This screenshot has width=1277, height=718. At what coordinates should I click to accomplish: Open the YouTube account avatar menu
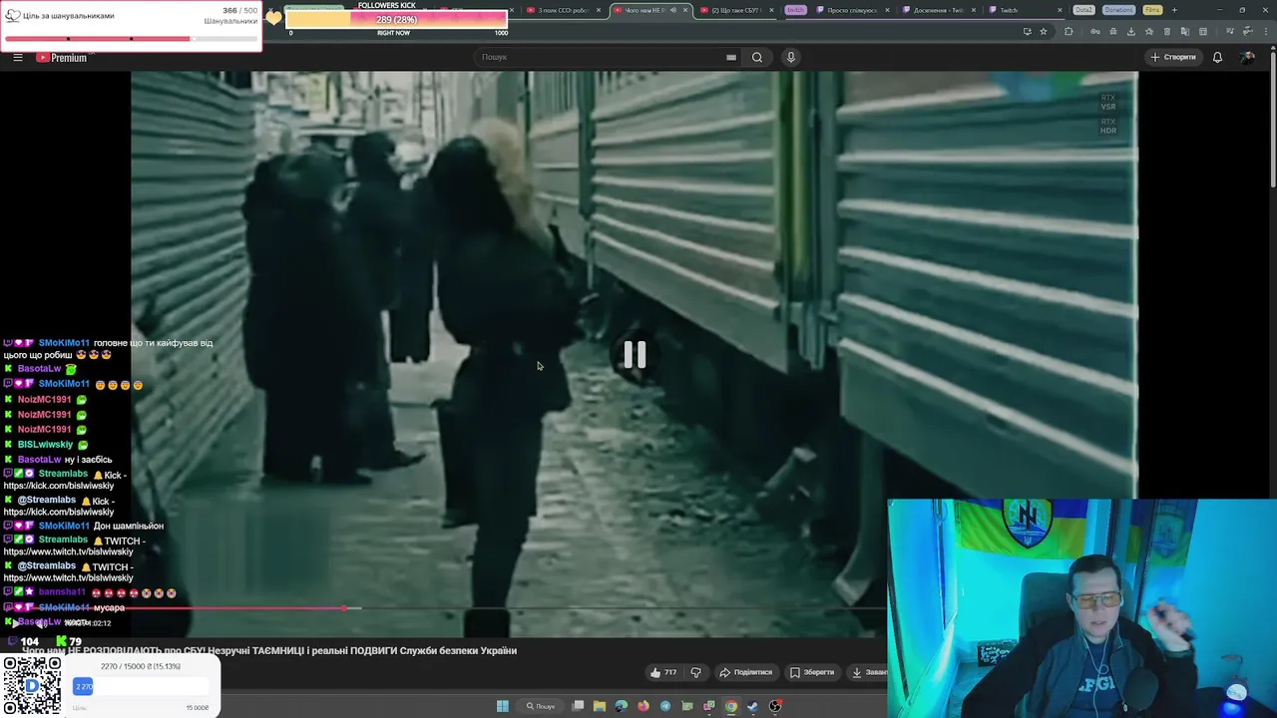[x=1248, y=57]
